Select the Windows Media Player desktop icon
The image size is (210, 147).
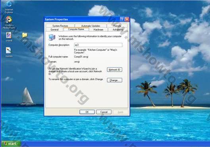9,22
